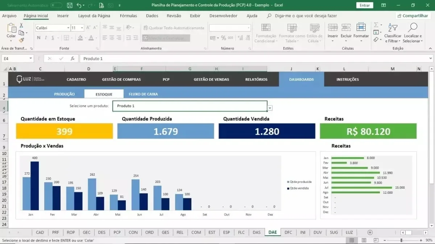Click the Localizar e Selecionar magnifier

(x=413, y=28)
